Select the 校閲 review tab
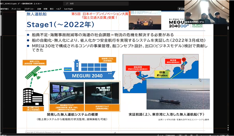 click(x=45, y=9)
